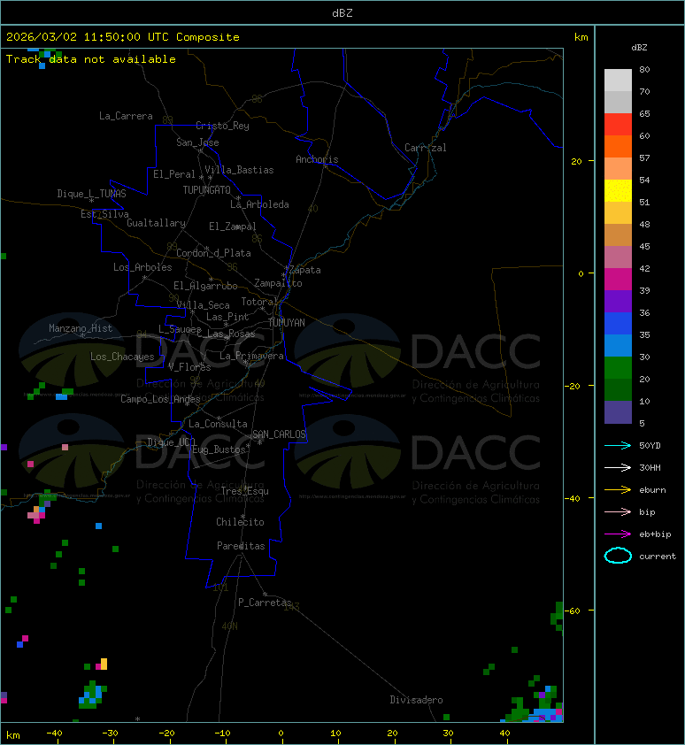
Task: Click the 'Tres_Esqu' place label
Action: pos(245,491)
